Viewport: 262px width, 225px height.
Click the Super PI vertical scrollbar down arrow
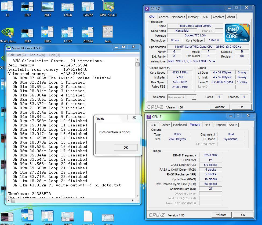click(137, 196)
